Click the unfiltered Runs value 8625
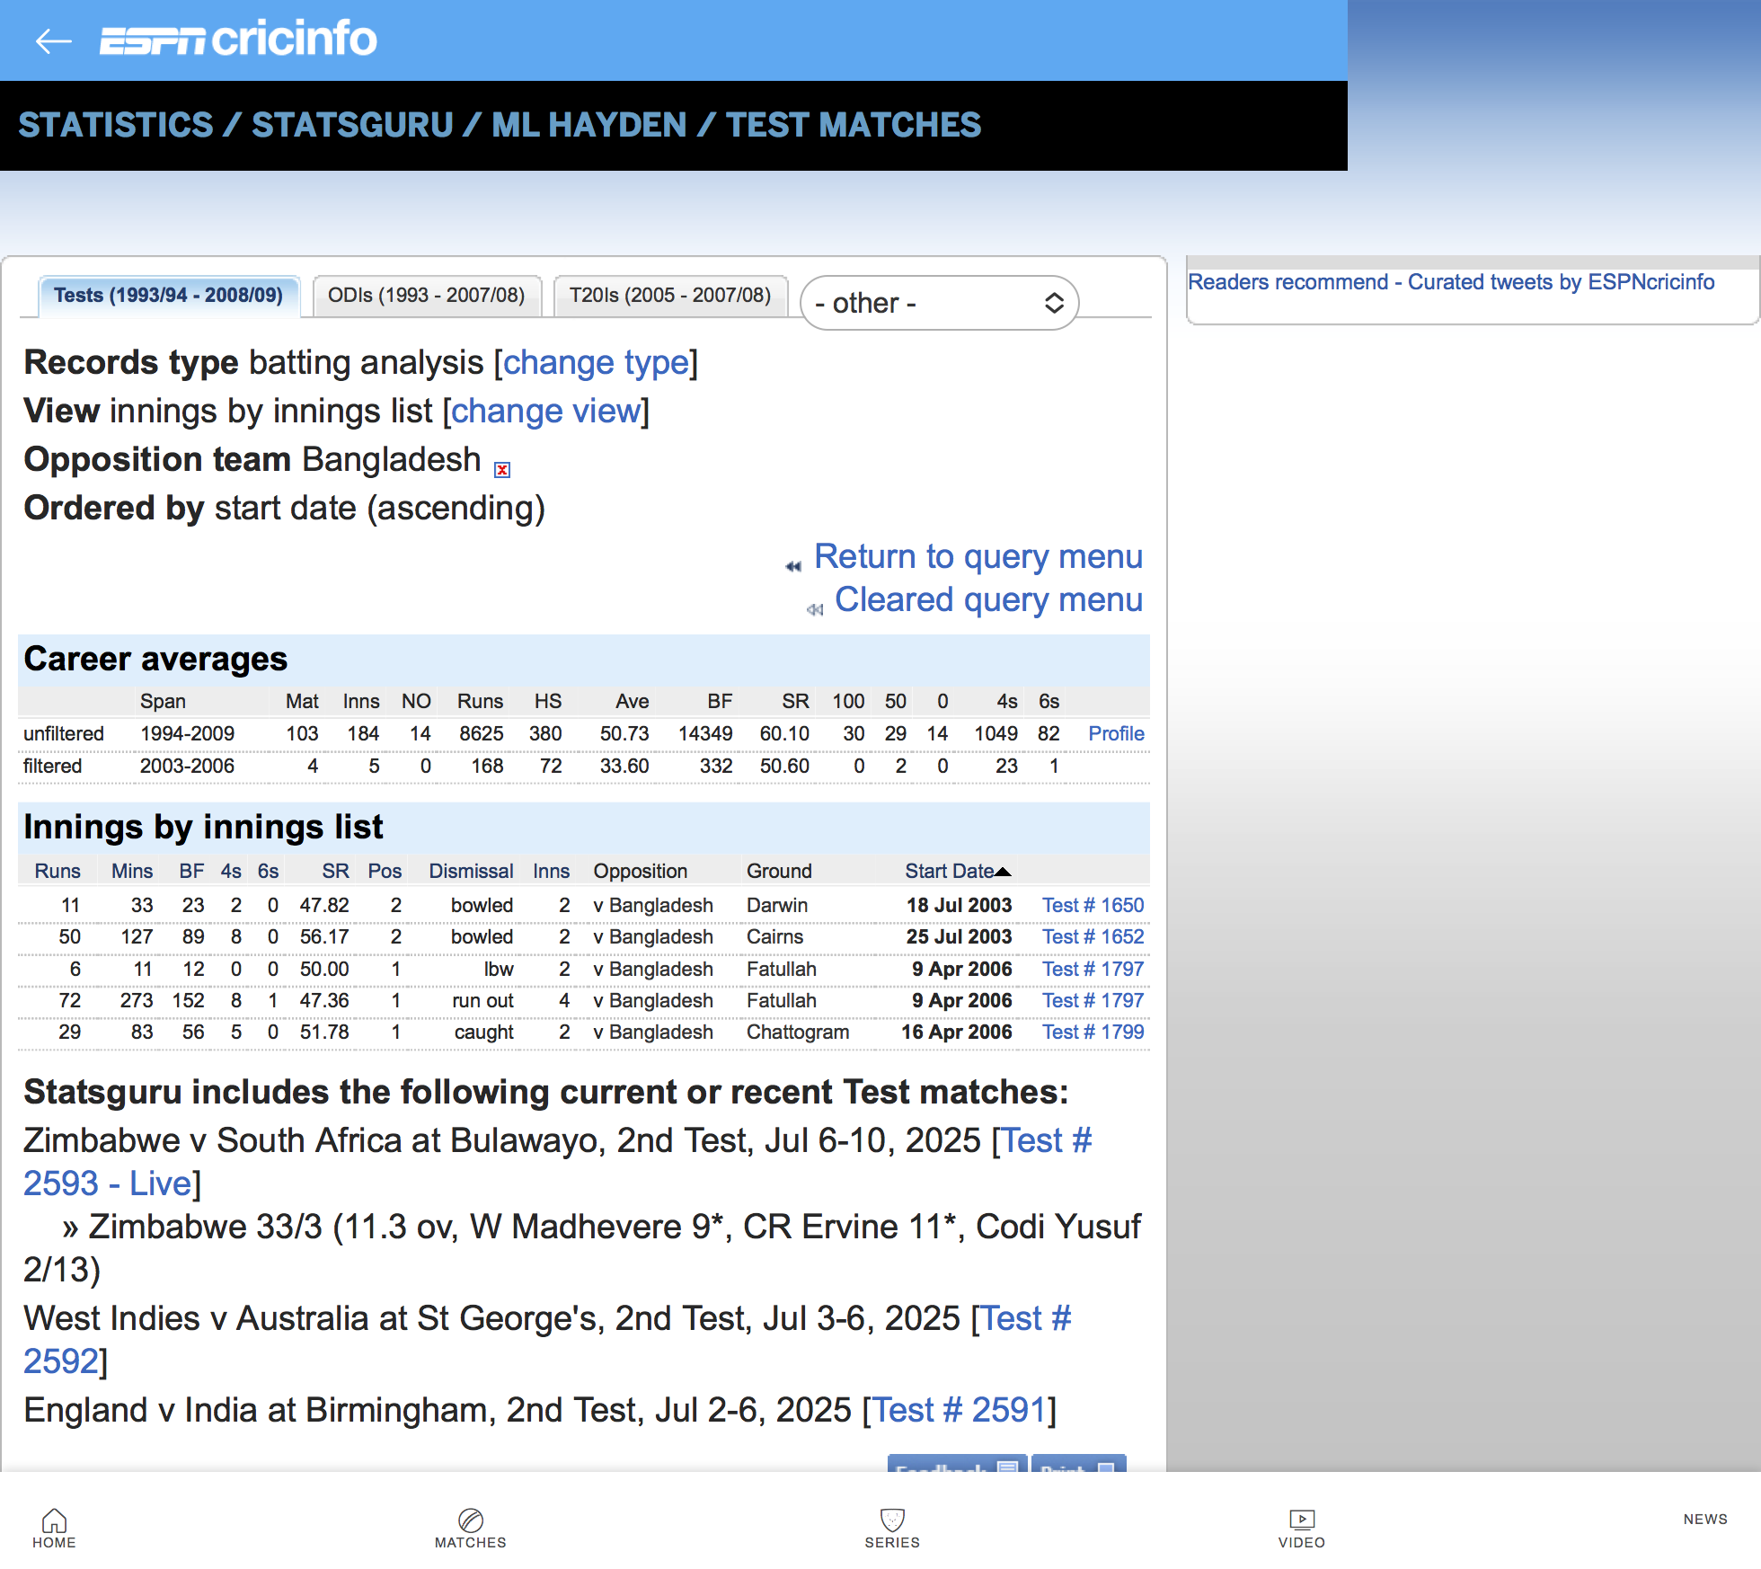The height and width of the screenshot is (1569, 1761). coord(481,733)
